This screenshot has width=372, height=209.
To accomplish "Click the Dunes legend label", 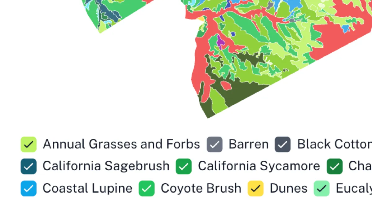I will pos(288,188).
